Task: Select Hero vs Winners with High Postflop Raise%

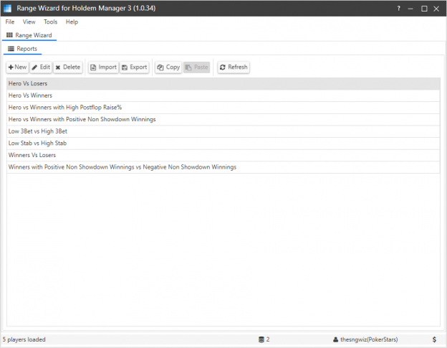Action: pos(223,108)
